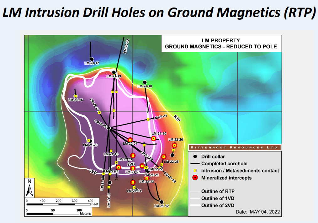The height and width of the screenshot is (223, 318).
Task: Click 'GROUND MAGNETICS - REDUCED TO POLE' text
Action: click(x=221, y=47)
